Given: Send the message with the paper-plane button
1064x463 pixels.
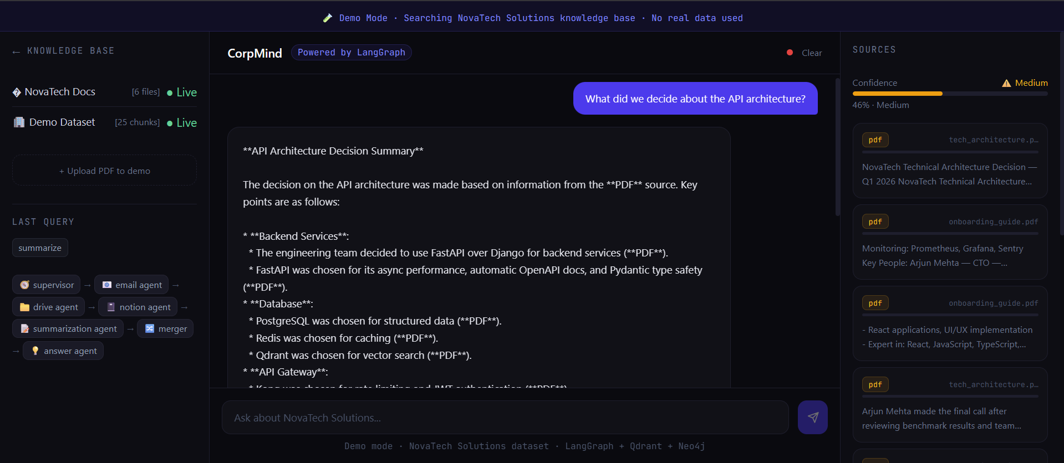Looking at the screenshot, I should tap(813, 417).
